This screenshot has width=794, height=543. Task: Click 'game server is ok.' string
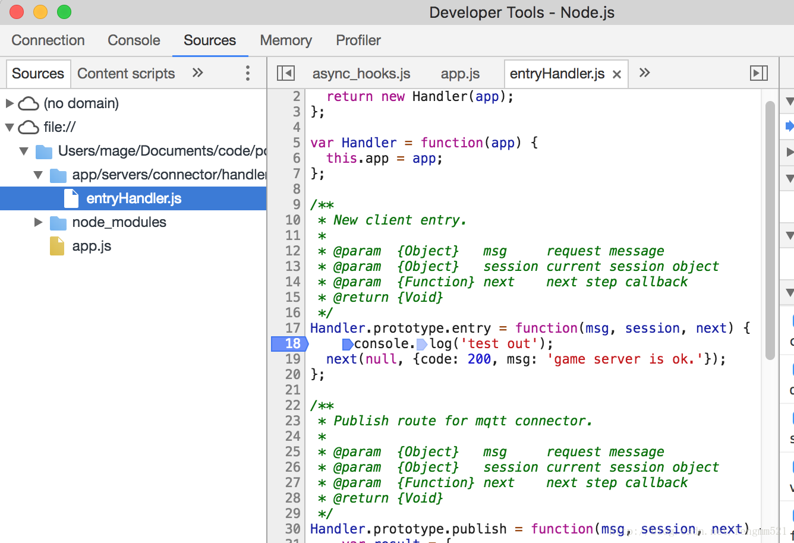point(625,359)
